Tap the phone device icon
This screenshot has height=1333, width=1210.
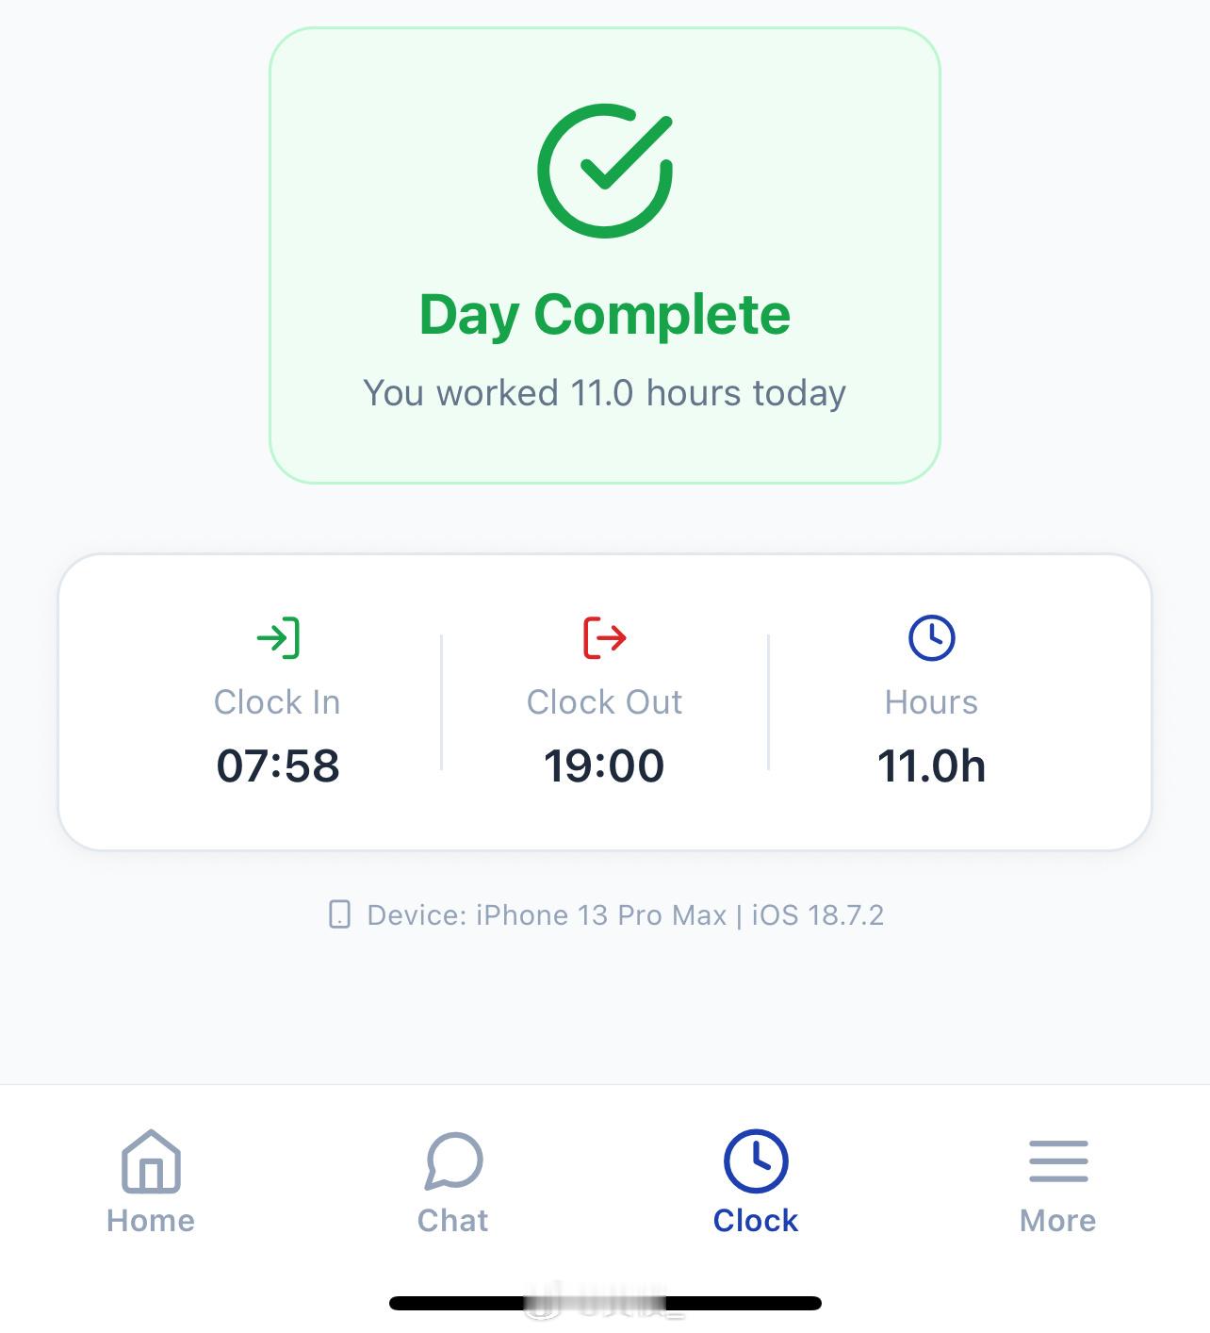click(339, 914)
